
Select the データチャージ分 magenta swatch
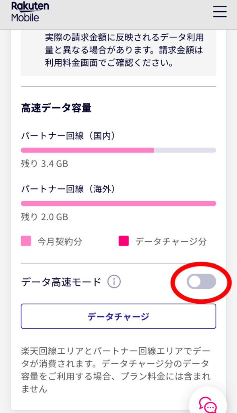coord(124,241)
